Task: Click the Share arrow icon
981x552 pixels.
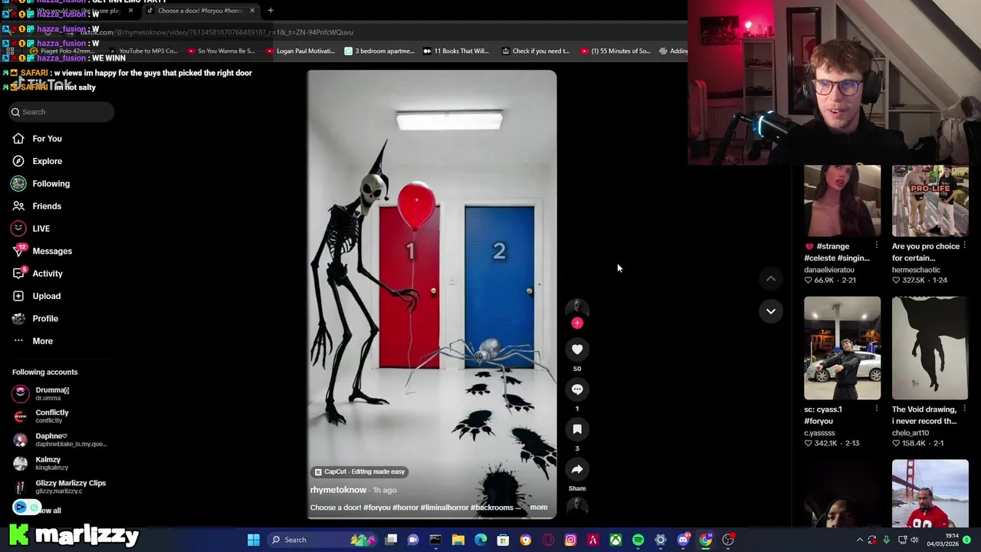Action: (577, 469)
